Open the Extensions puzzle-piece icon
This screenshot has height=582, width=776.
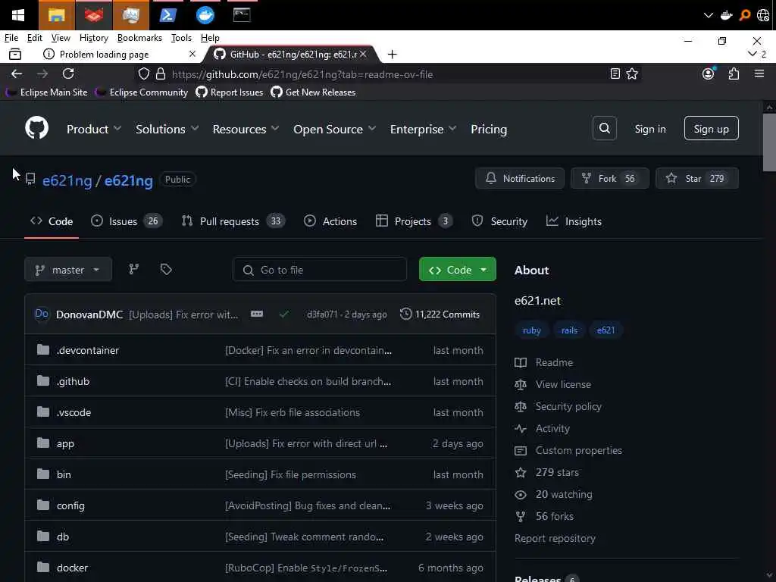[x=734, y=74]
